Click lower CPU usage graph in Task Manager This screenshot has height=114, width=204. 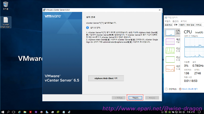[194, 52]
